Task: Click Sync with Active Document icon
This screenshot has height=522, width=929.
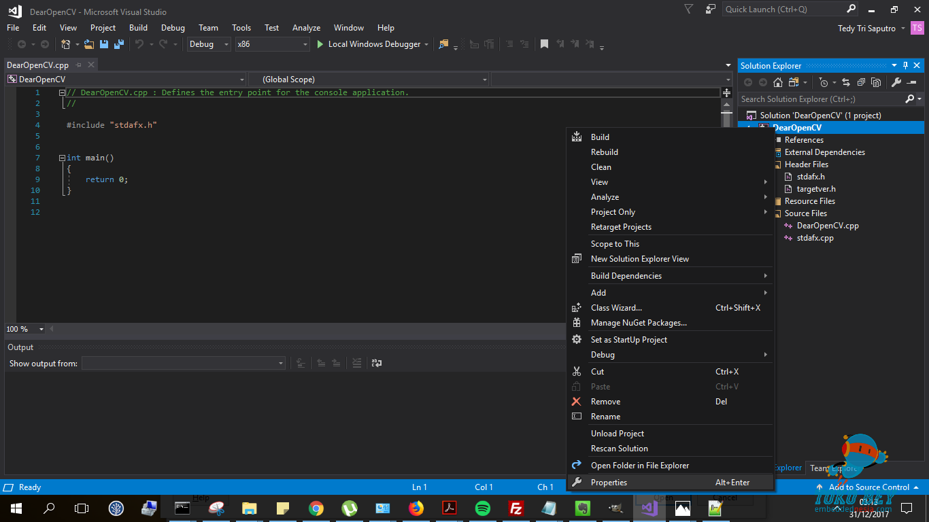Action: click(x=846, y=82)
